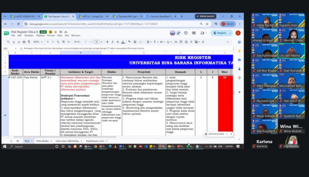Click the Konversi ke tabel button
This screenshot has width=309, height=177.
click(214, 134)
